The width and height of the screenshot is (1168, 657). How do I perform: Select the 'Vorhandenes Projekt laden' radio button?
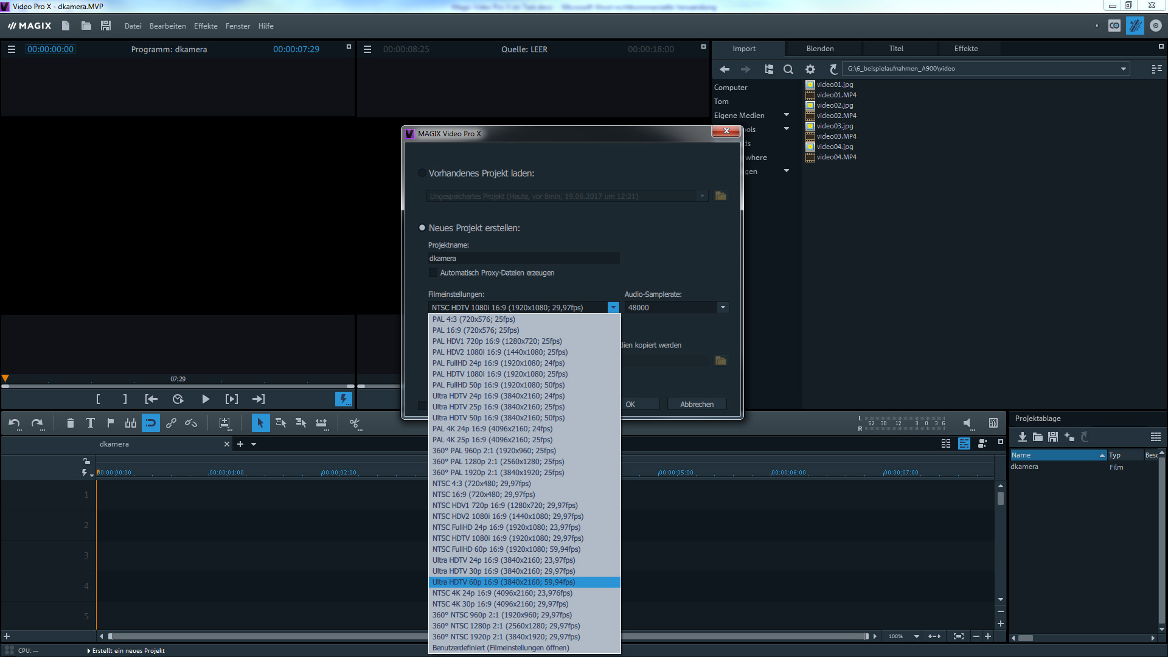pyautogui.click(x=422, y=173)
